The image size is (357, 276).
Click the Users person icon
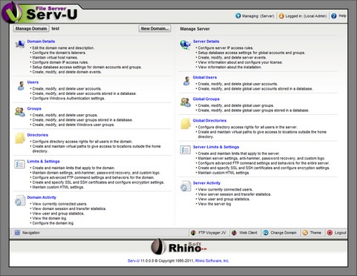coord(21,85)
